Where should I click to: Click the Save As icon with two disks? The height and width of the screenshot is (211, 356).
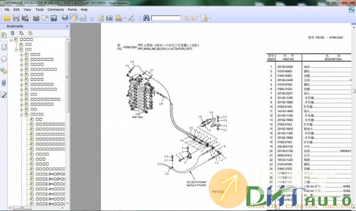25,18
